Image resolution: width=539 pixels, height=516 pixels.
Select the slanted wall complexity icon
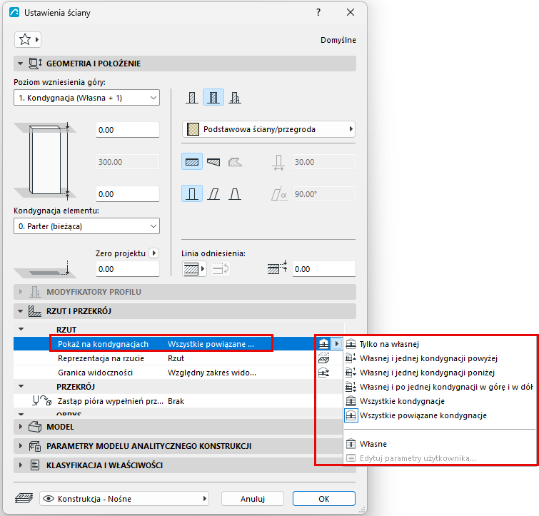pyautogui.click(x=213, y=193)
